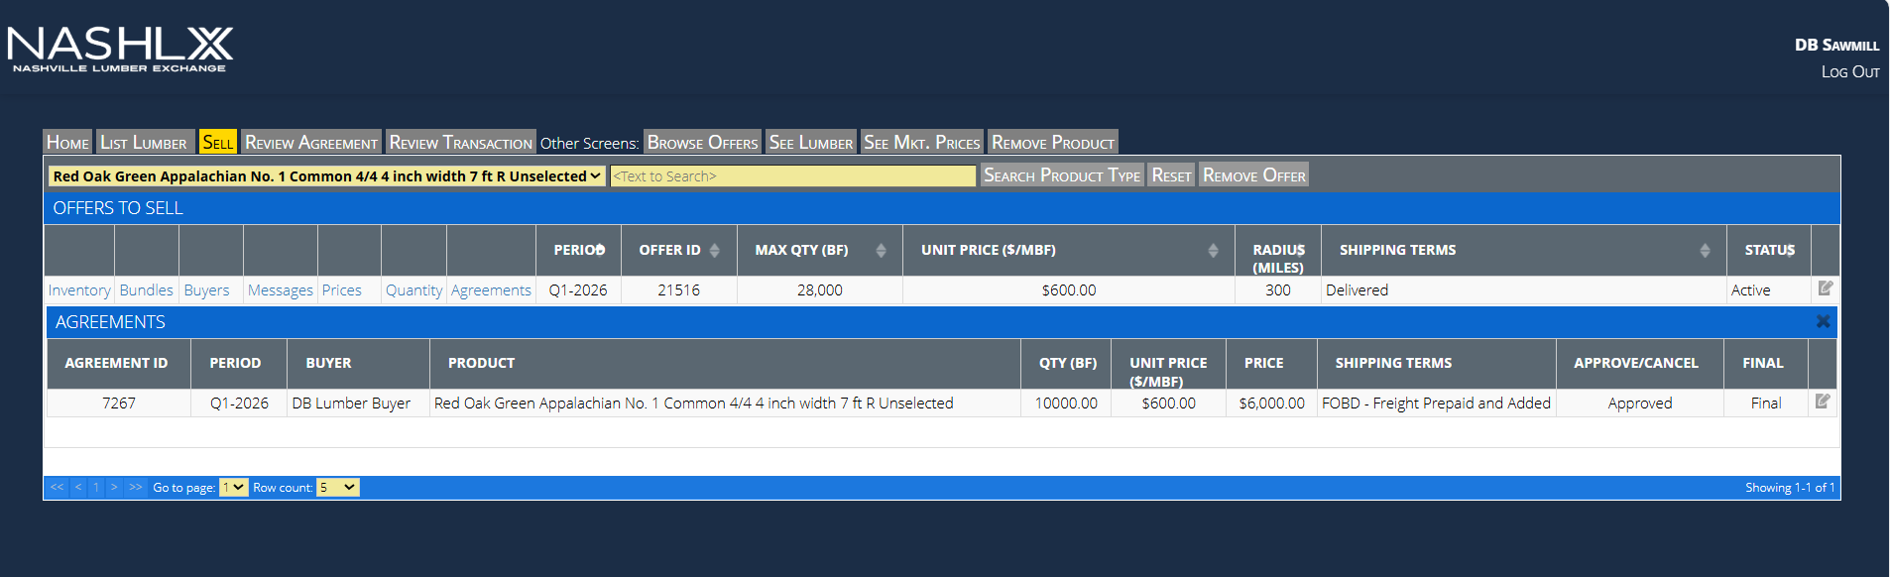
Task: Sort offers by Radius (Miles) arrows
Action: click(x=1300, y=250)
